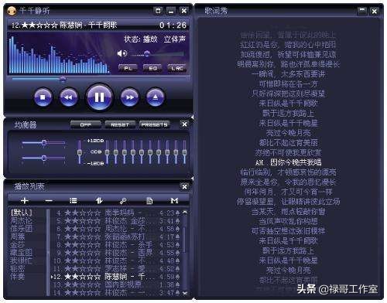Image resolution: width=387 pixels, height=303 pixels.
Task: Click the equalizer RESET button
Action: (120, 124)
